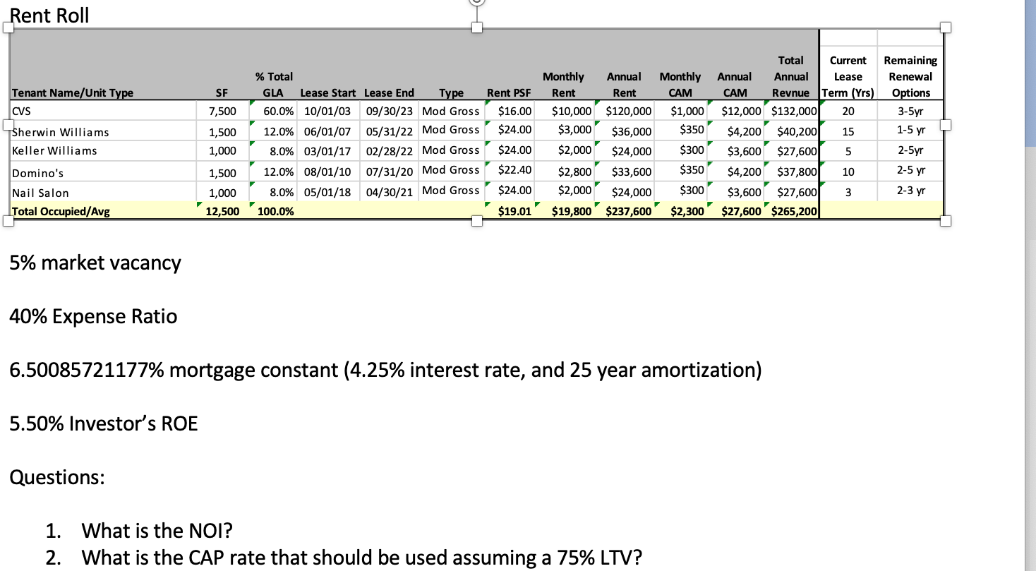Click the Lease Start column header
The image size is (1036, 571).
pyautogui.click(x=327, y=92)
